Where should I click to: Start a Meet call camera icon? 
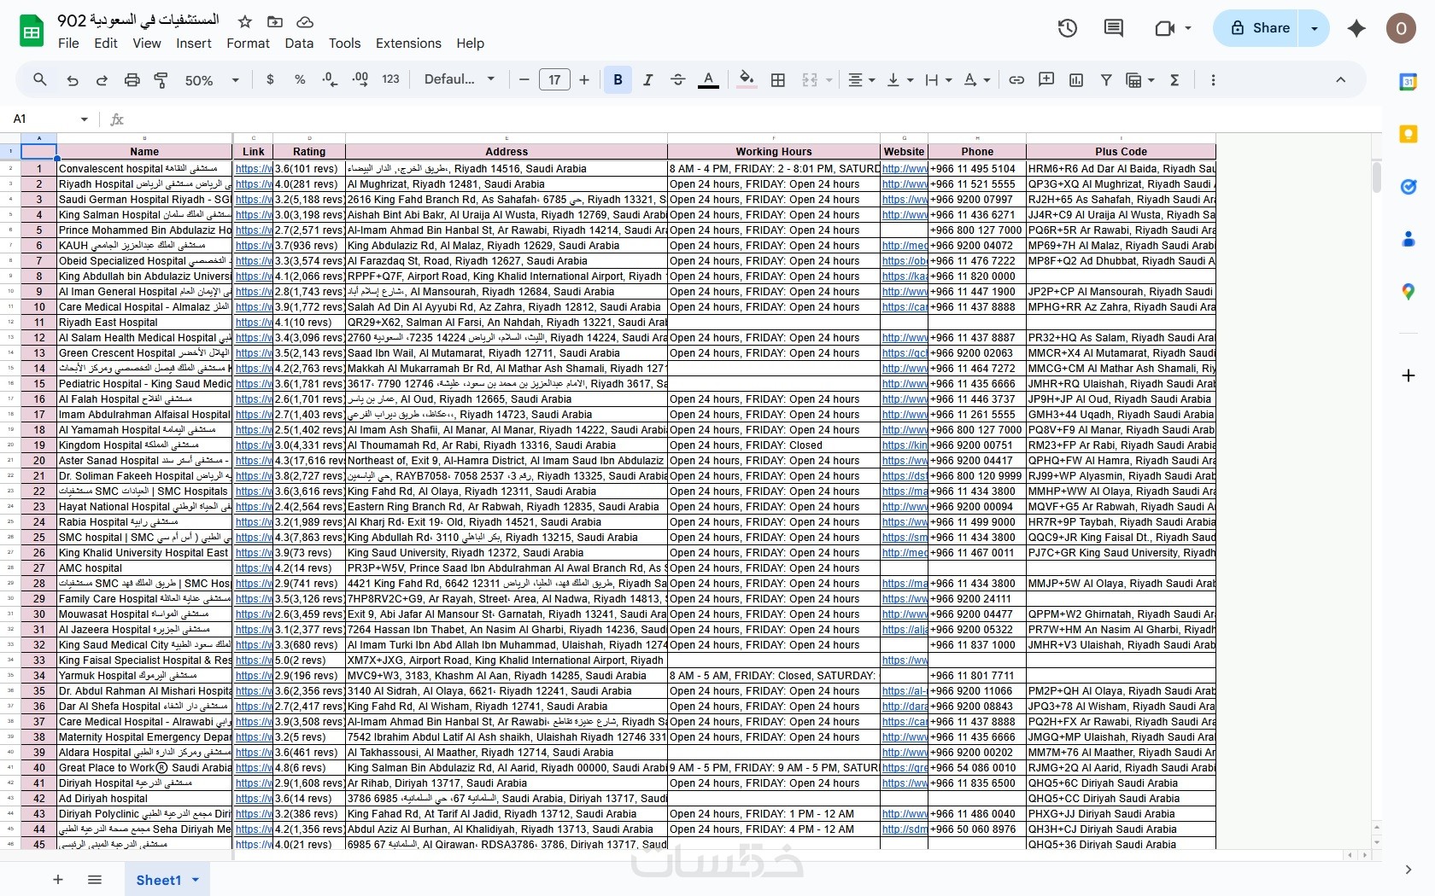(x=1164, y=28)
